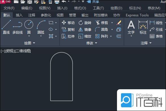Activate the Move (移动) tool
166x111 pixels.
pos(68,23)
